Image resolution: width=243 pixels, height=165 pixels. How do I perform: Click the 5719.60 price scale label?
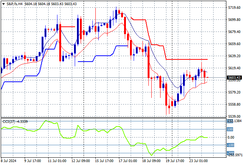[234, 8]
